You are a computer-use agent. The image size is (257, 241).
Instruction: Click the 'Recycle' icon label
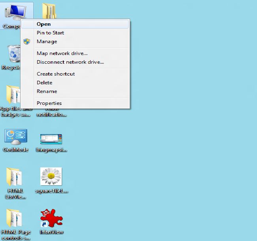click(x=11, y=67)
